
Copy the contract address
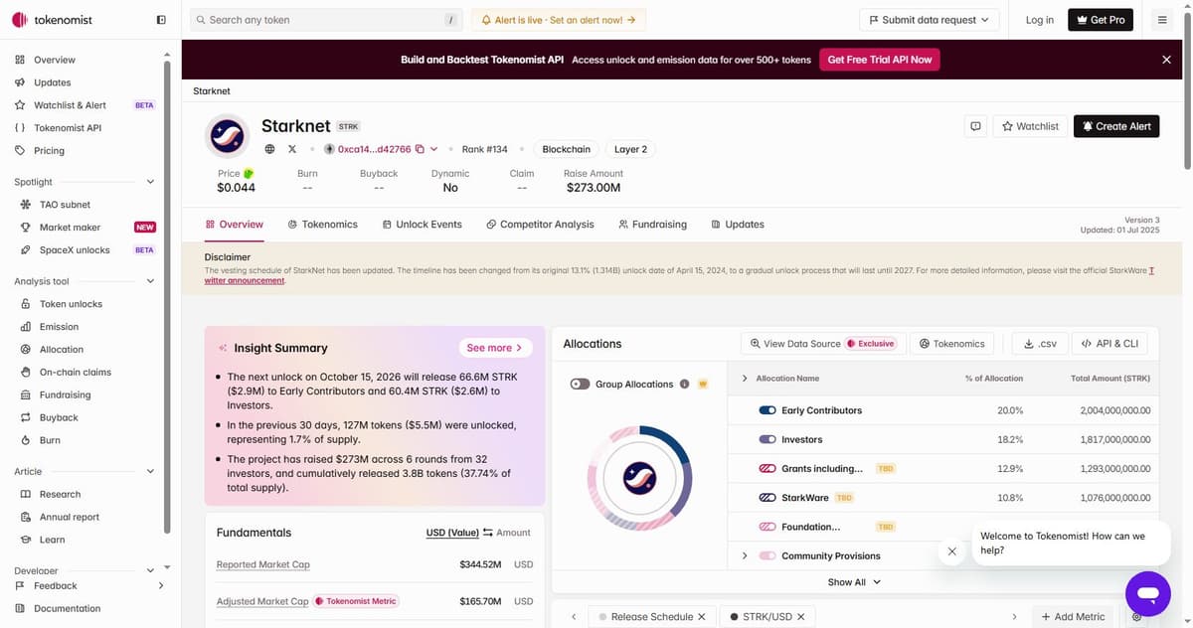click(420, 149)
